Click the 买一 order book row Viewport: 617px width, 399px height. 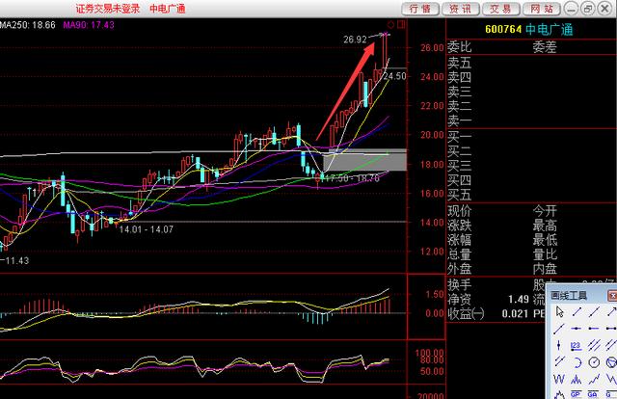(x=531, y=137)
